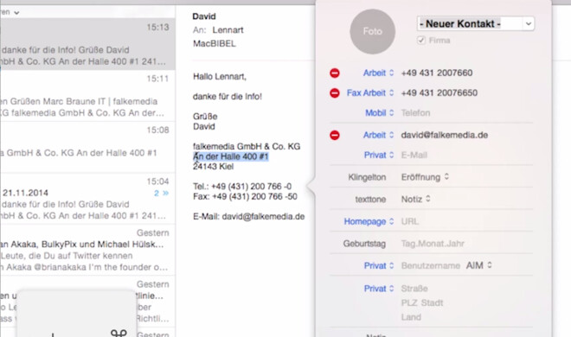
Task: Click the Benutzername field
Action: [x=431, y=266]
